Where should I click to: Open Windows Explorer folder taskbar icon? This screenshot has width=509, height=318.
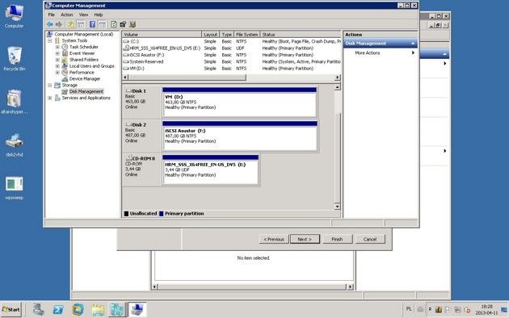coord(98,310)
